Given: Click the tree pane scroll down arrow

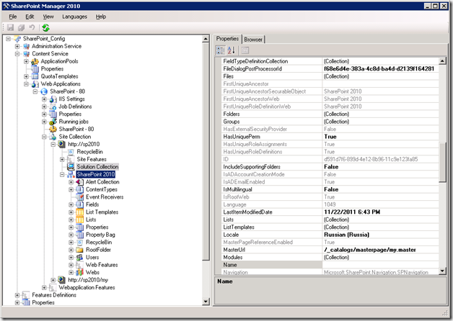Looking at the screenshot, I should tap(206, 302).
